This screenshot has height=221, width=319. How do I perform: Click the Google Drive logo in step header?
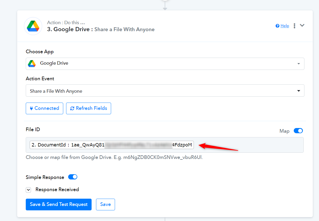point(33,26)
